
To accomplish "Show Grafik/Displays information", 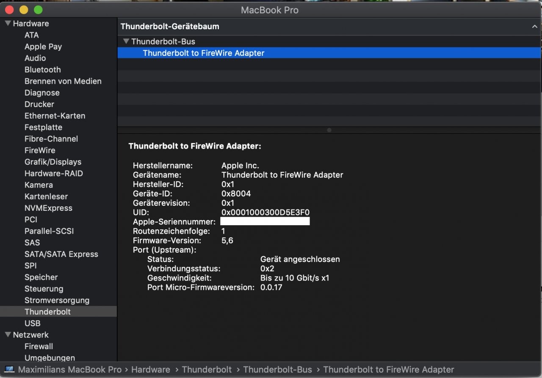I will 53,162.
